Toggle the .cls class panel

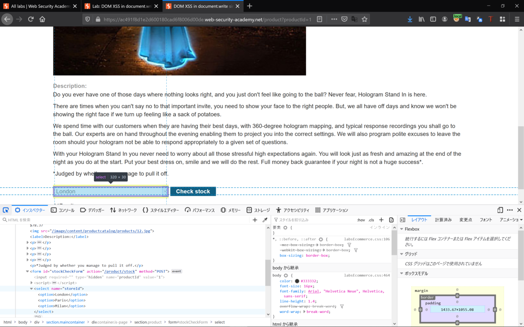click(x=371, y=220)
